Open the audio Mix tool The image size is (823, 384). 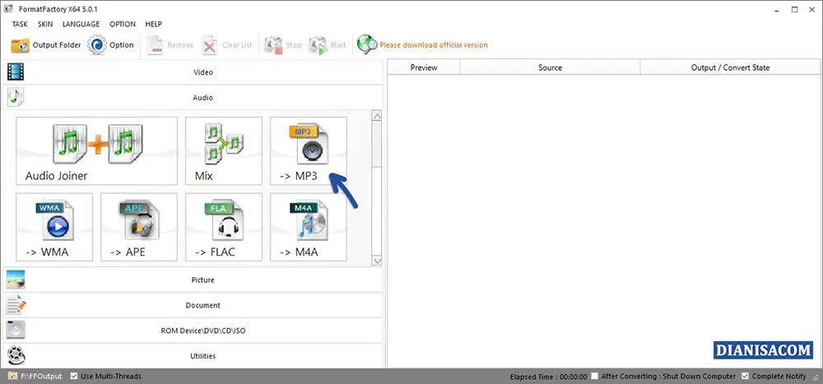pyautogui.click(x=224, y=151)
